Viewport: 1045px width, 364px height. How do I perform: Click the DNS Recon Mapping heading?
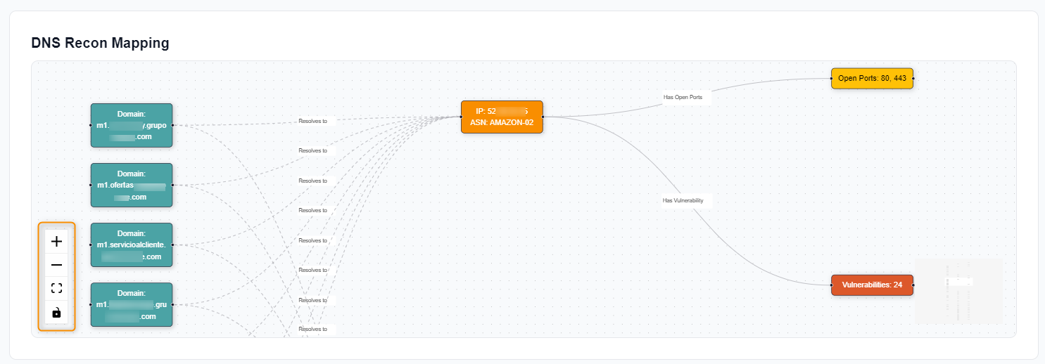click(x=101, y=43)
